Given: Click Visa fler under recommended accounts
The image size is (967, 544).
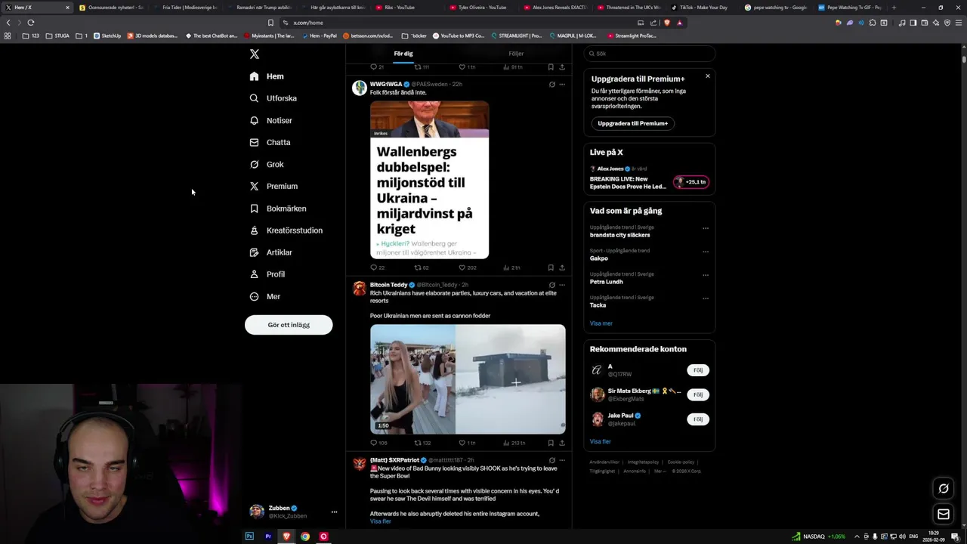Looking at the screenshot, I should click(601, 441).
